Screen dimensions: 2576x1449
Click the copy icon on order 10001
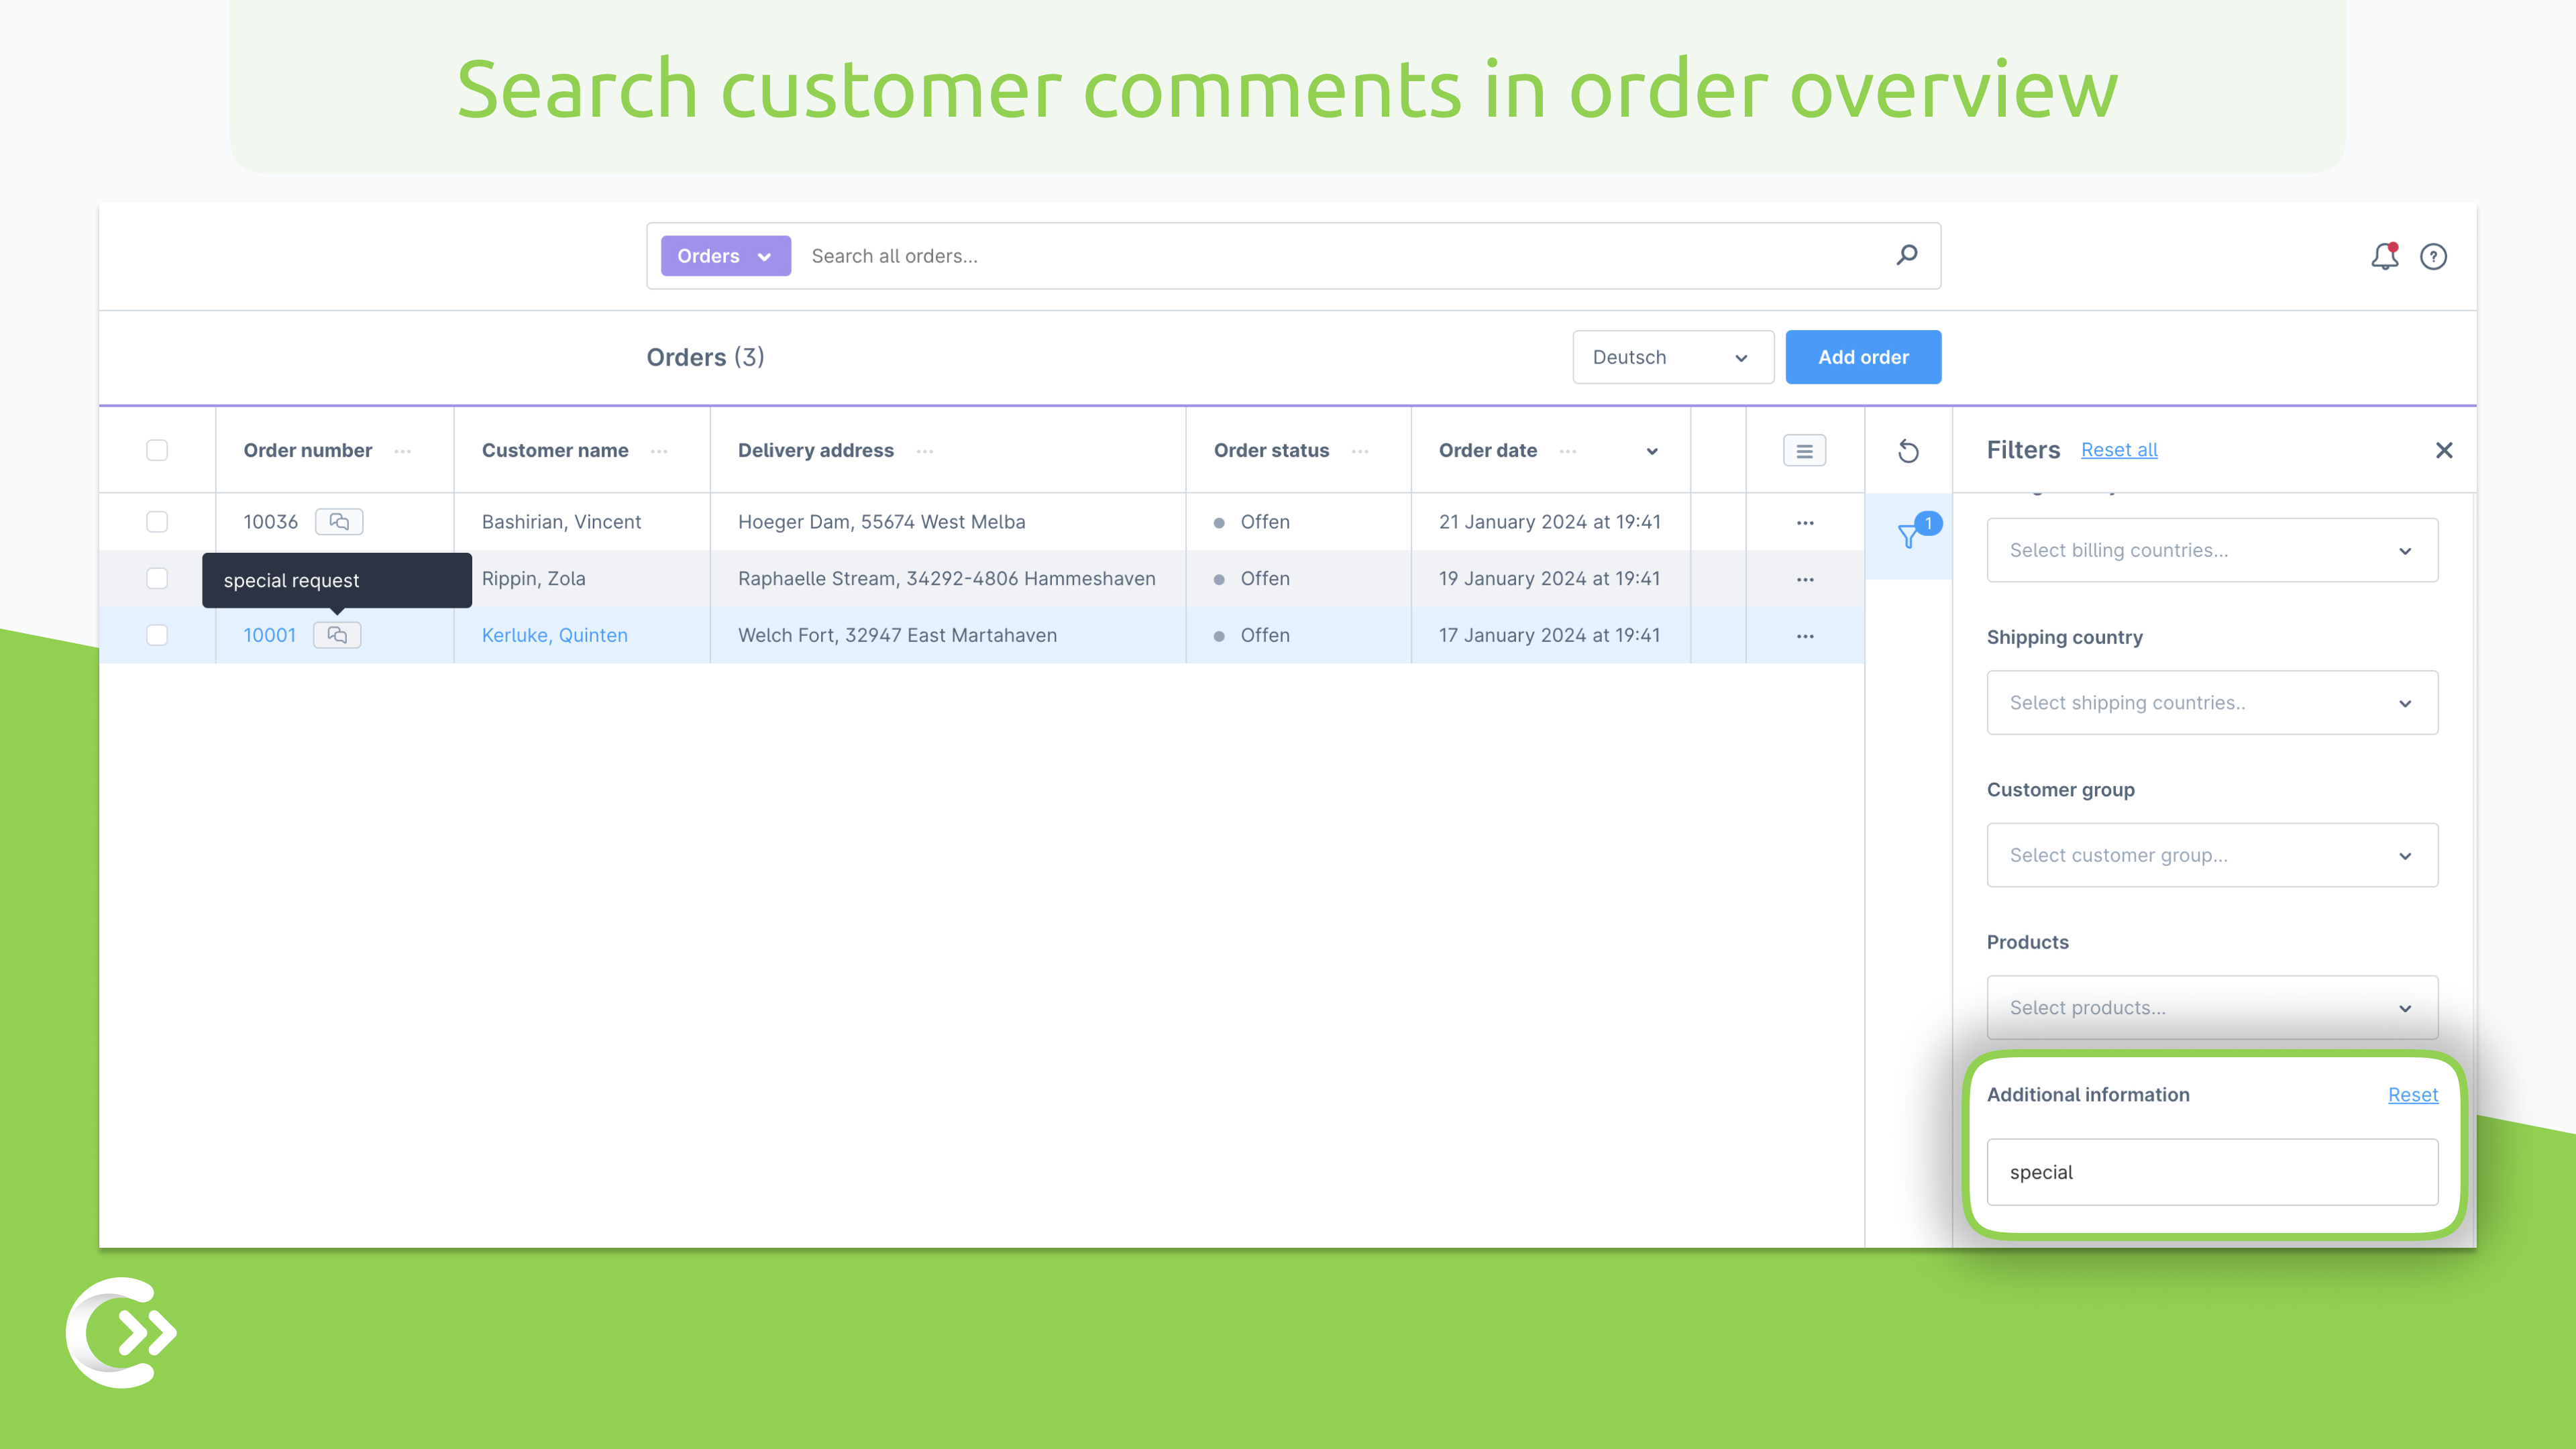(339, 633)
